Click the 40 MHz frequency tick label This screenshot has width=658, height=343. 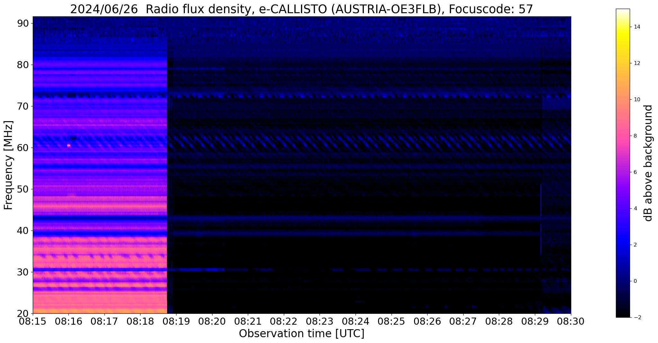pos(23,230)
